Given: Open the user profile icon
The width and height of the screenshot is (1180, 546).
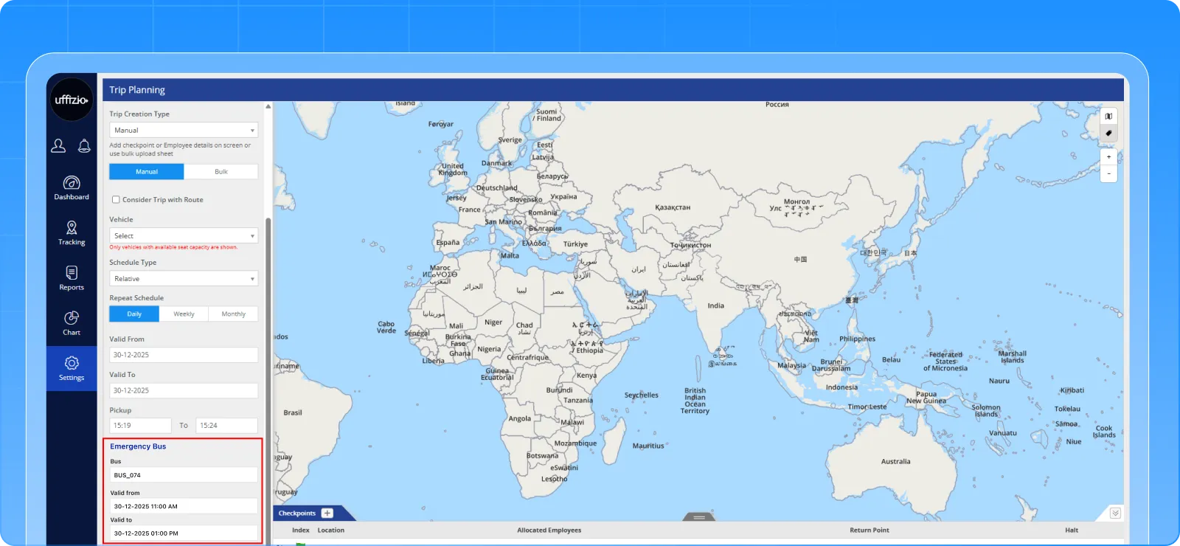Looking at the screenshot, I should tap(58, 146).
